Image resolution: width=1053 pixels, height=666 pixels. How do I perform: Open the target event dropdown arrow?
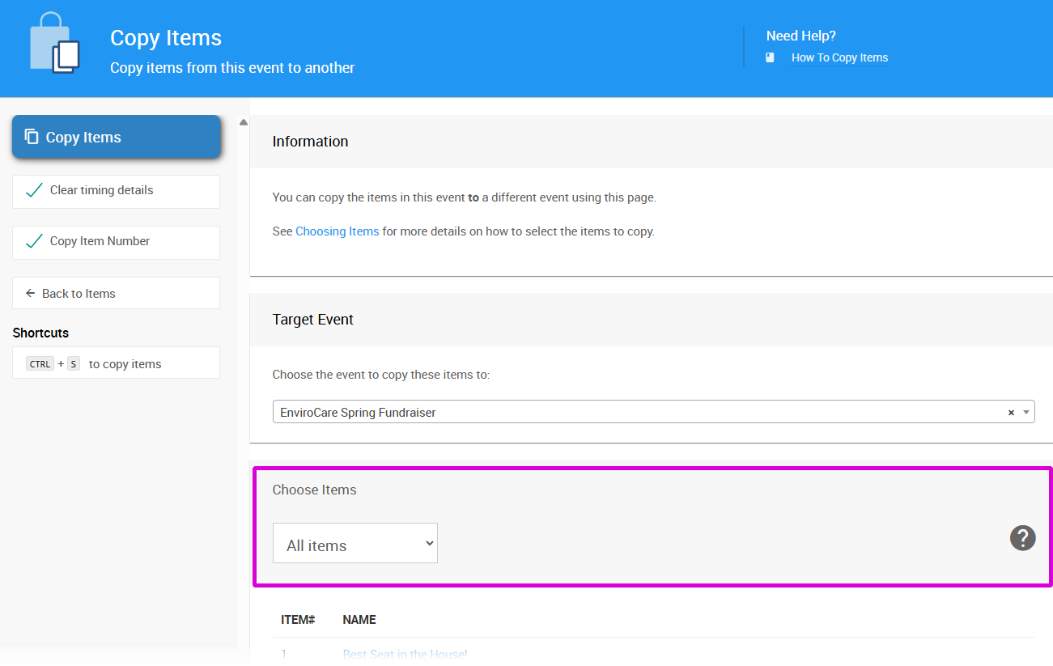1026,413
